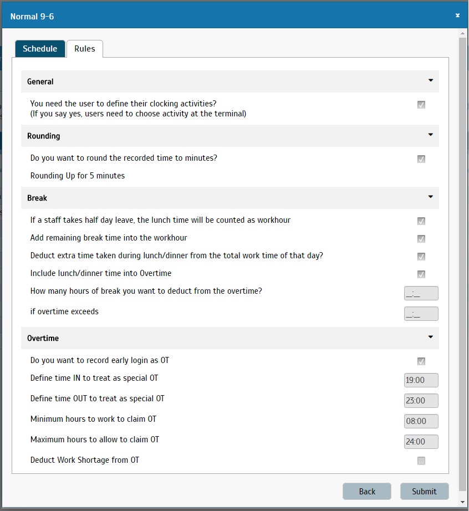Select the Rules tab
This screenshot has width=469, height=511.
[x=85, y=49]
